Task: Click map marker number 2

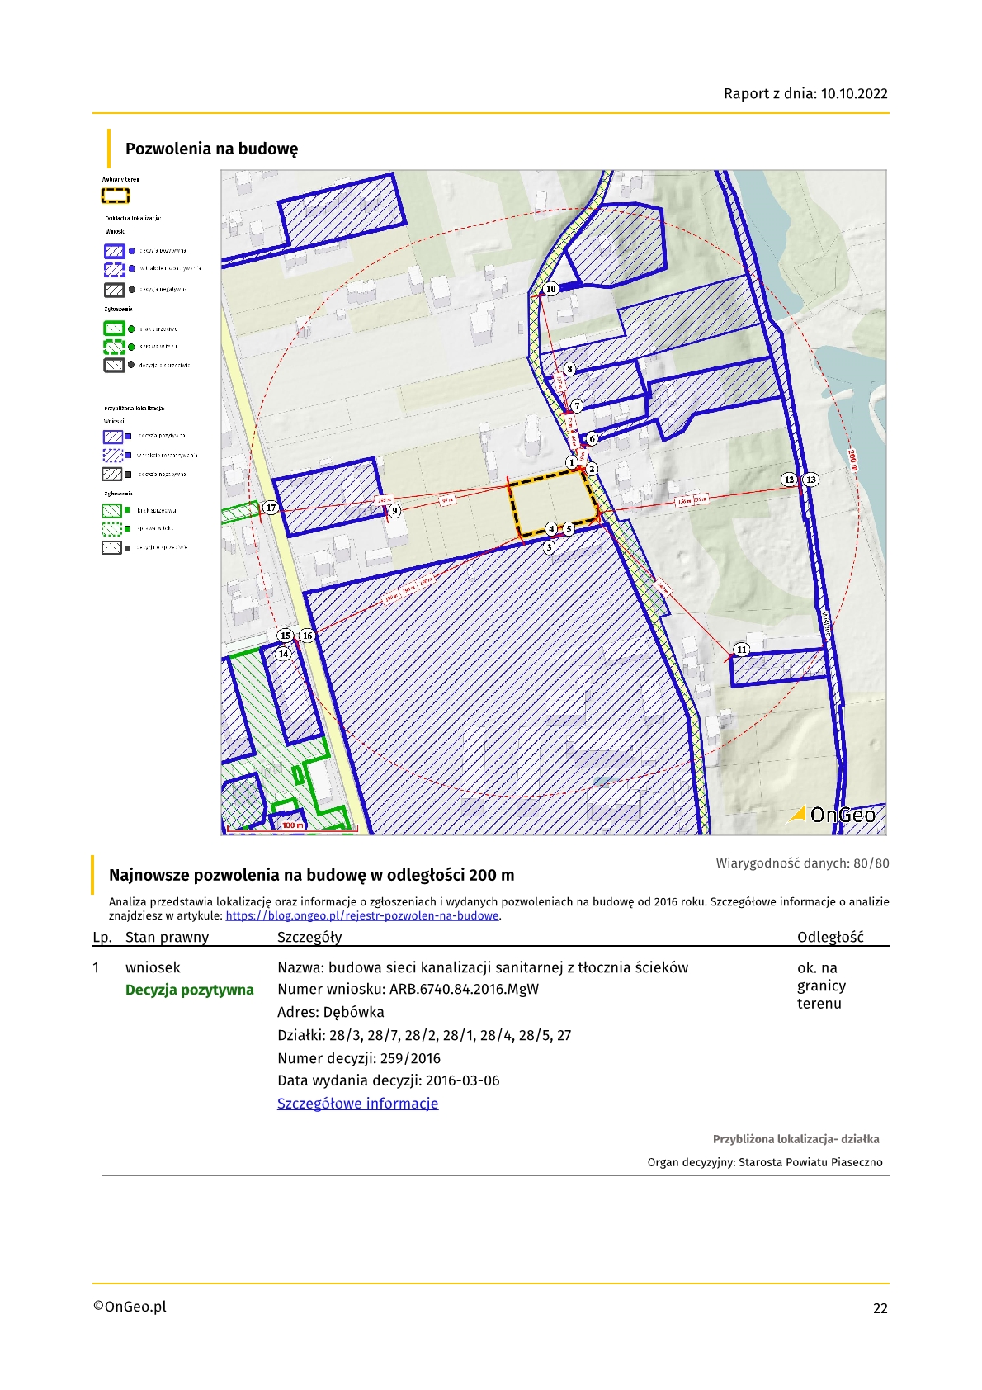Action: coord(592,469)
